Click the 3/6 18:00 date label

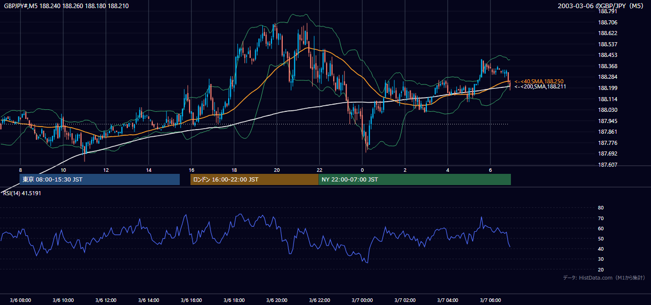pyautogui.click(x=234, y=300)
